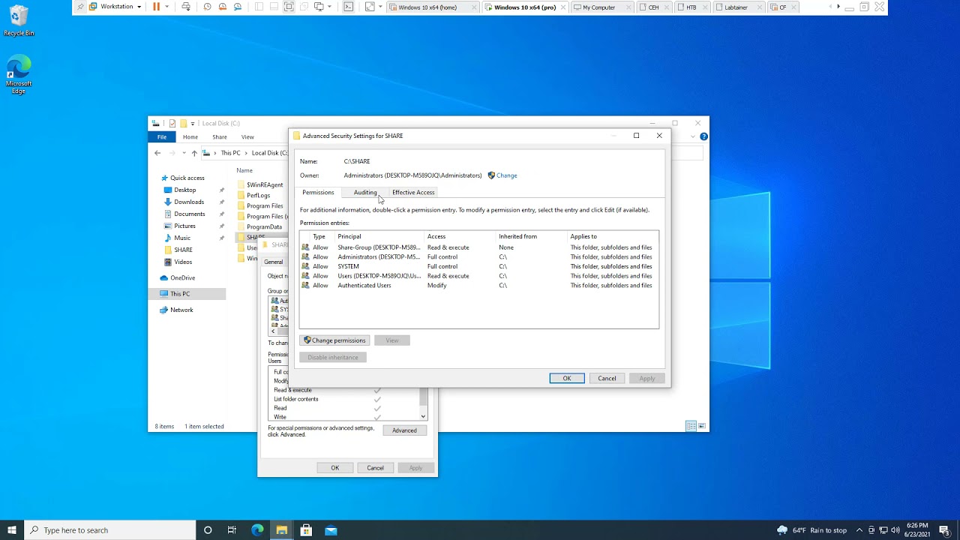Click Advanced button in SHARE properties

click(x=404, y=430)
